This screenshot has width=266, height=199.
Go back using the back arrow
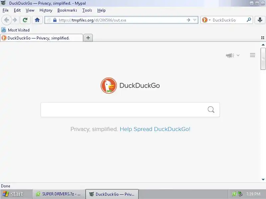pos(6,20)
